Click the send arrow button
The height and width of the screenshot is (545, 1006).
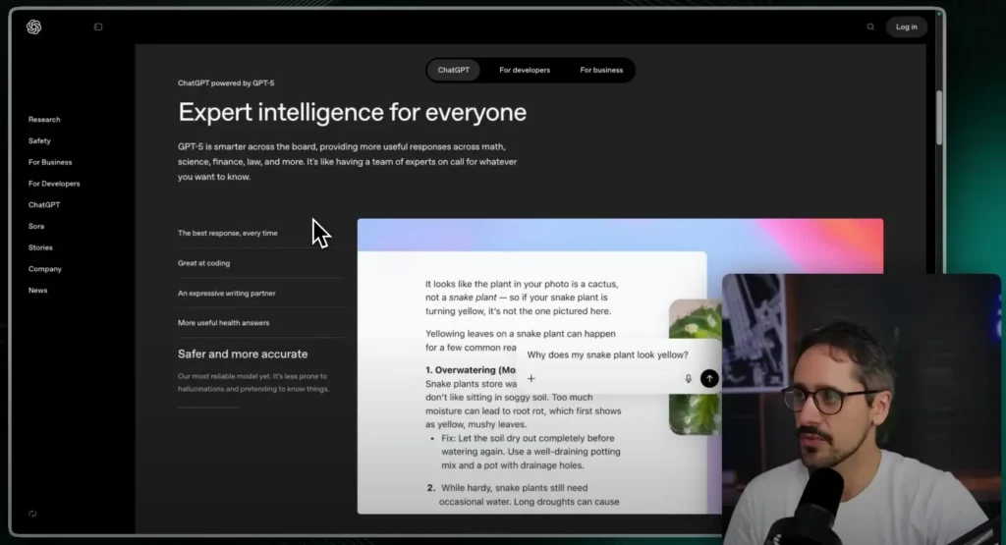(x=709, y=378)
